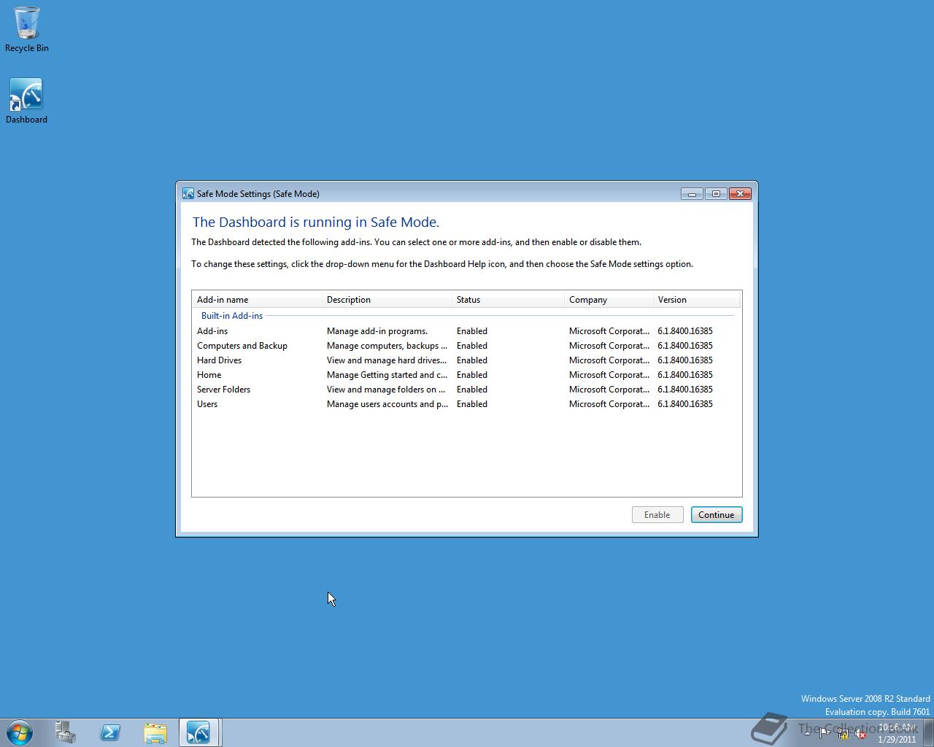Click the Continue button
Viewport: 934px width, 747px height.
click(x=717, y=515)
